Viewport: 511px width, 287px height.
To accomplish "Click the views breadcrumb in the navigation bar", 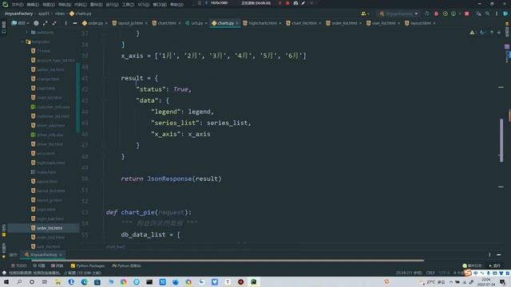I will tap(60, 14).
